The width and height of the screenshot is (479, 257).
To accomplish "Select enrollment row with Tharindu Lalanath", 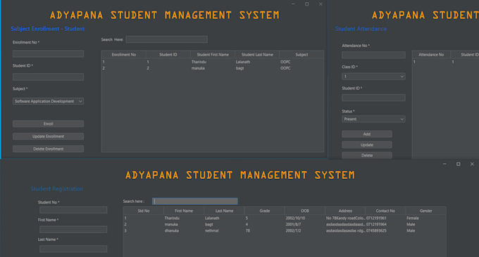I will [213, 62].
